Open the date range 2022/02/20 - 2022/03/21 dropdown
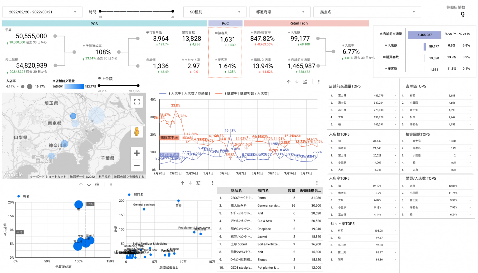This screenshot has width=478, height=273. (x=42, y=12)
